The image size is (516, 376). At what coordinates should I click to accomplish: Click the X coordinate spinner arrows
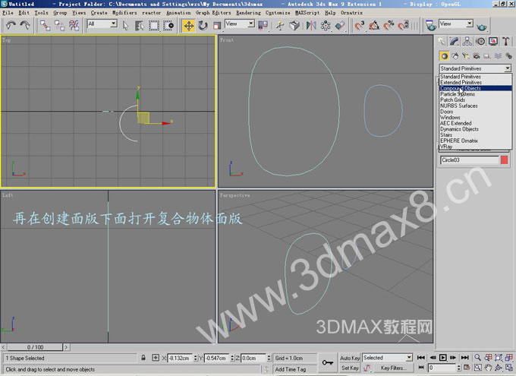[196, 358]
